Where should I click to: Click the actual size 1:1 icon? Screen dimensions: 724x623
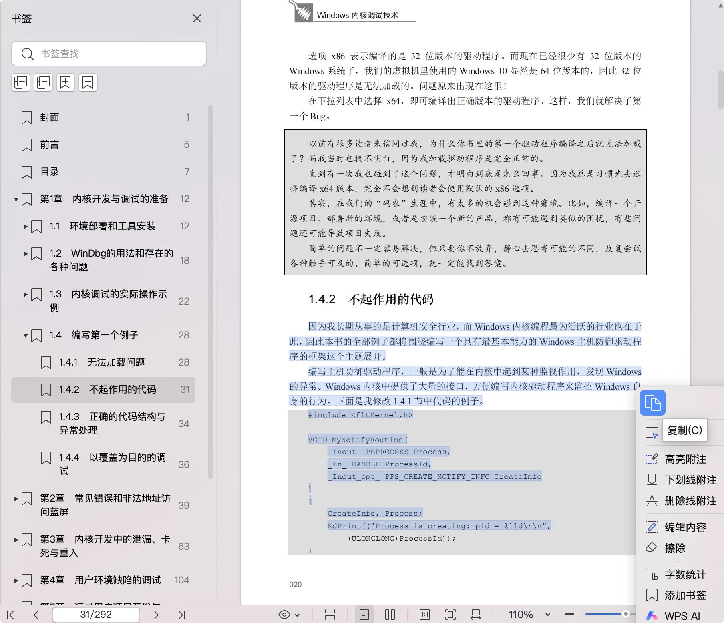425,615
